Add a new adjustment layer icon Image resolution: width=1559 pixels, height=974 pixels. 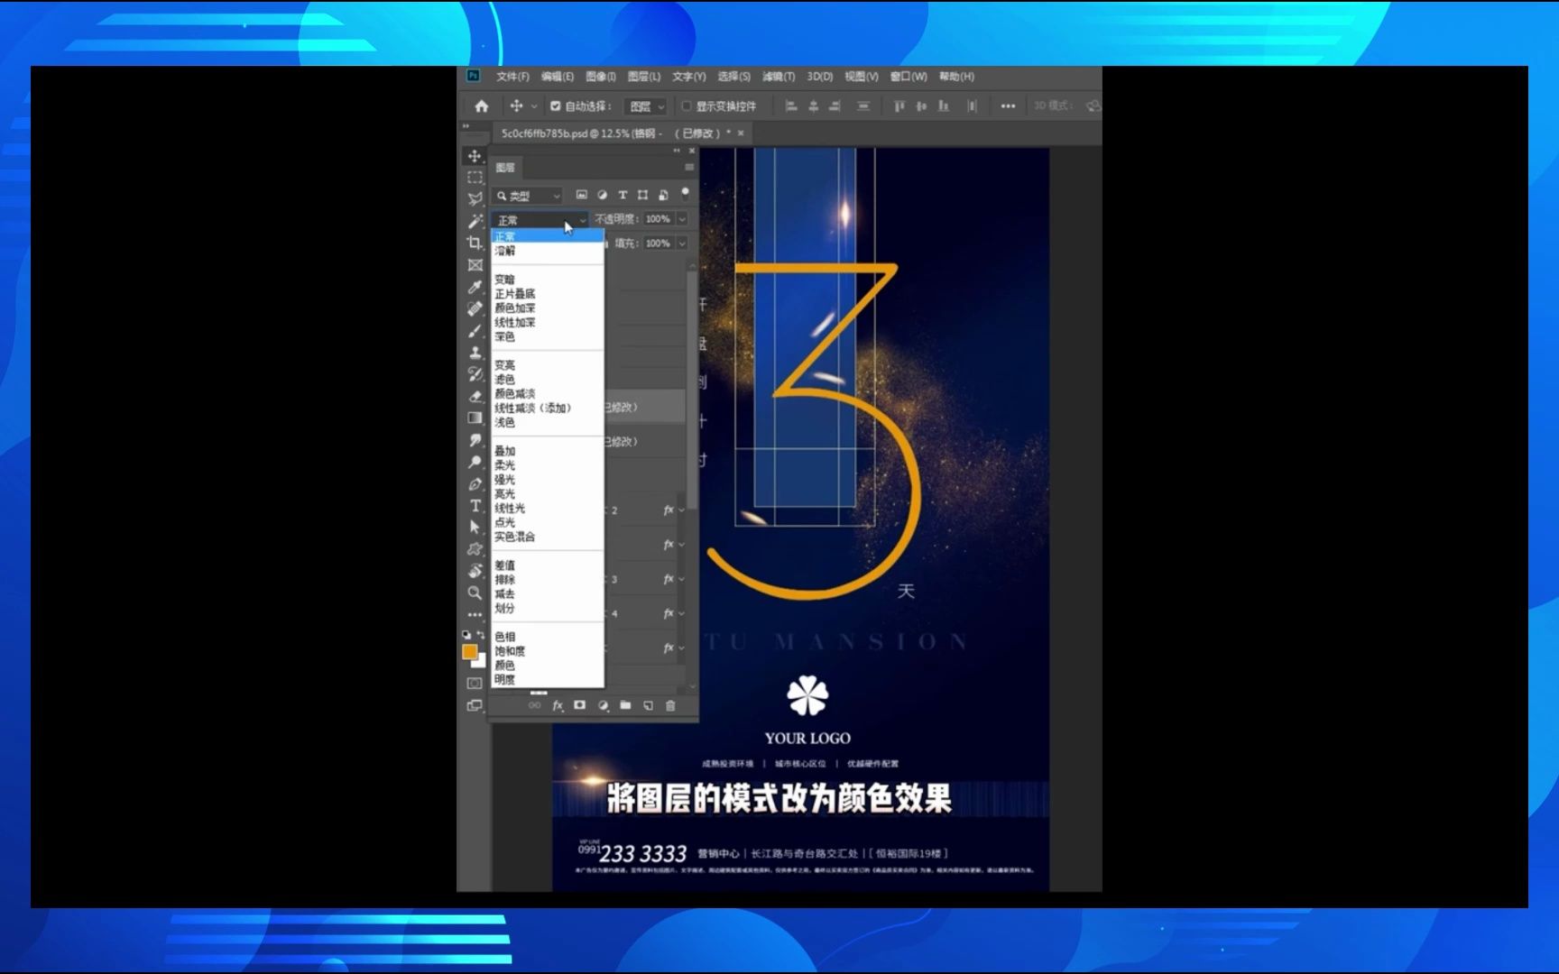603,705
